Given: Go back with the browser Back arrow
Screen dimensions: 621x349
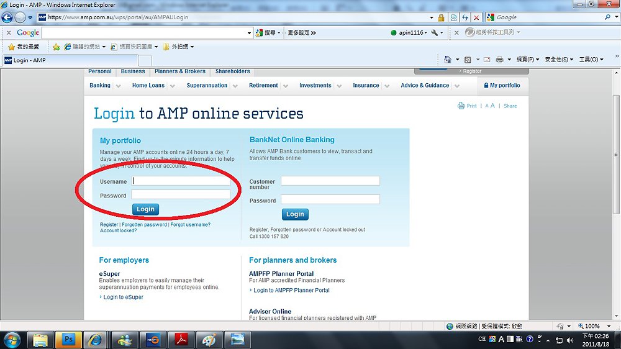Looking at the screenshot, I should coord(7,17).
